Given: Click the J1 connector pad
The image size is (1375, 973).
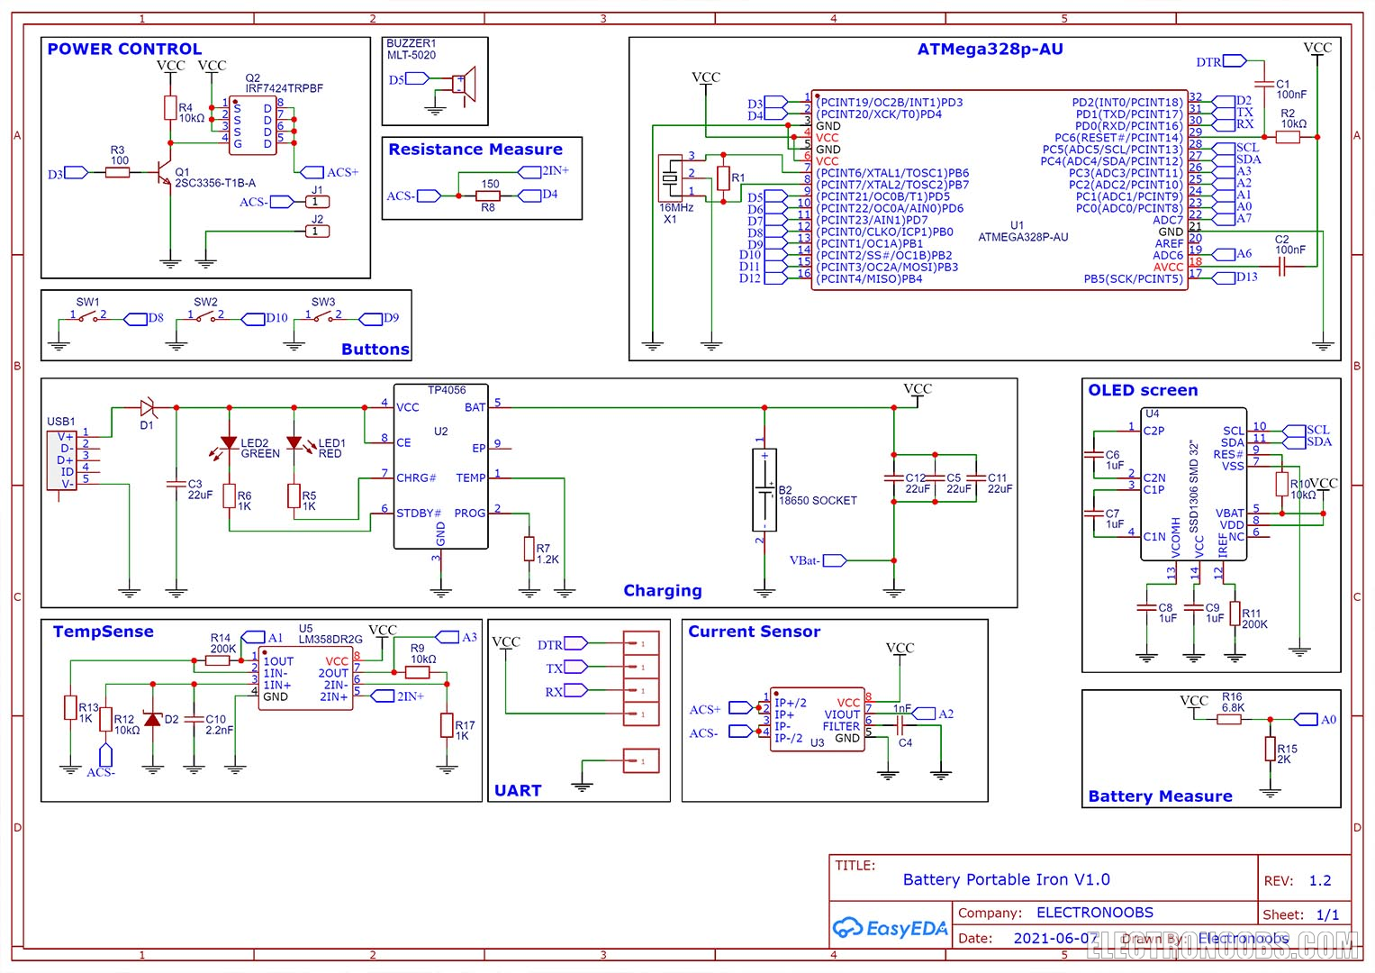Looking at the screenshot, I should [x=317, y=202].
